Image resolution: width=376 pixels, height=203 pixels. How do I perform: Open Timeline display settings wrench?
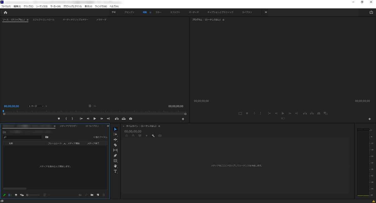tap(153, 136)
